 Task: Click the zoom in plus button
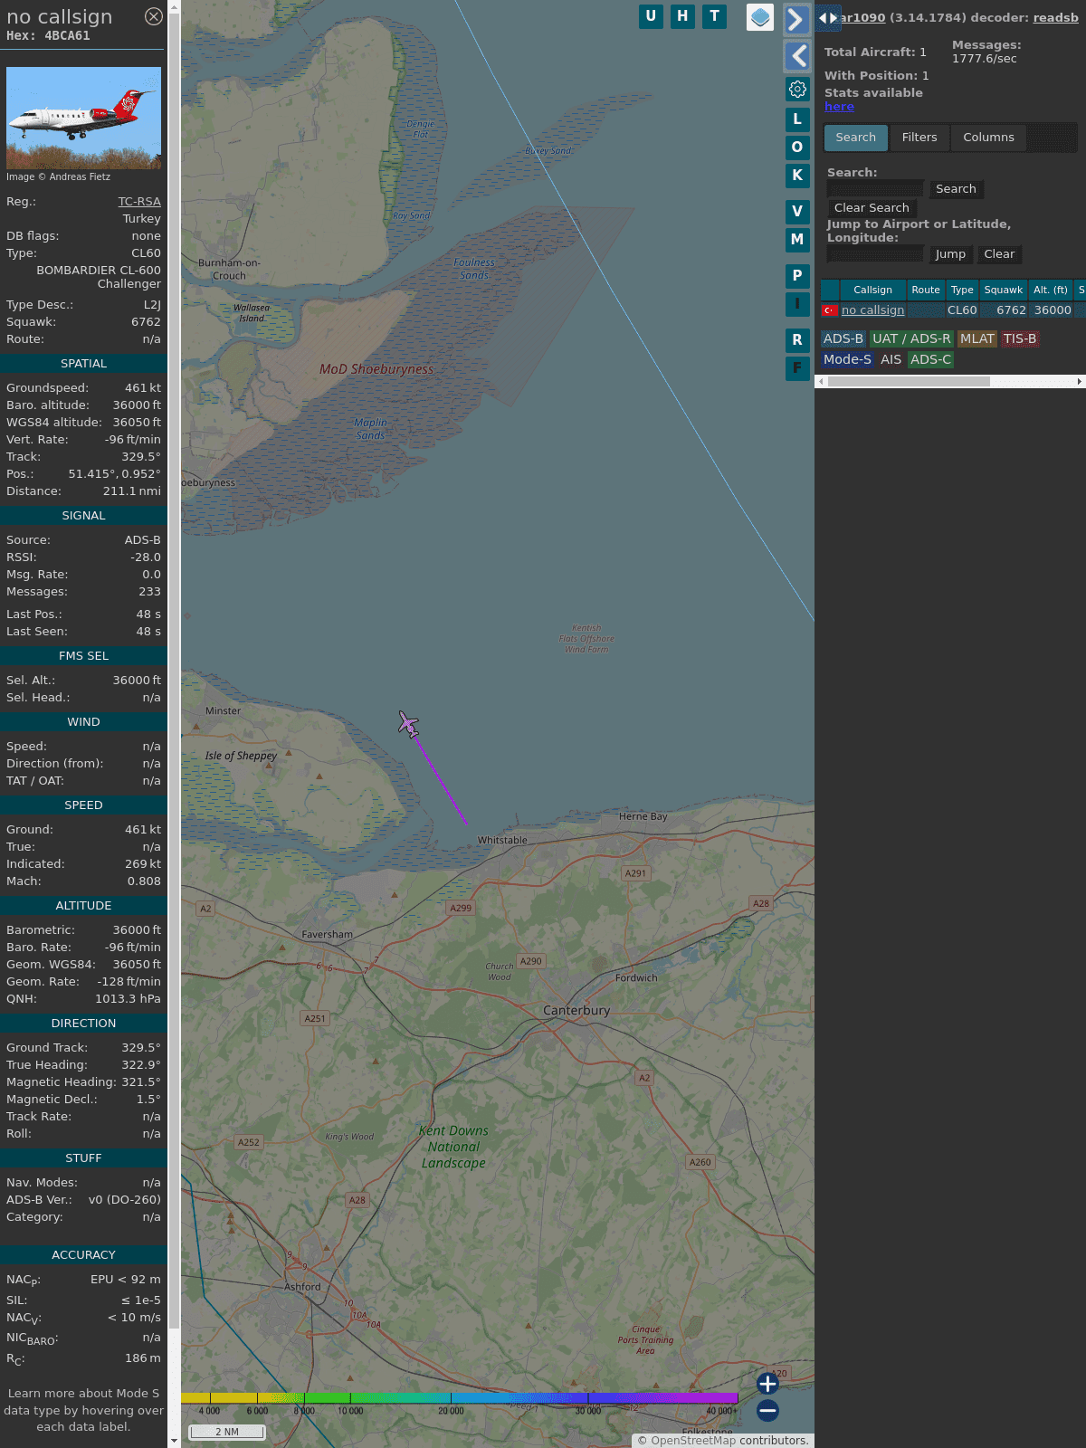(x=767, y=1383)
